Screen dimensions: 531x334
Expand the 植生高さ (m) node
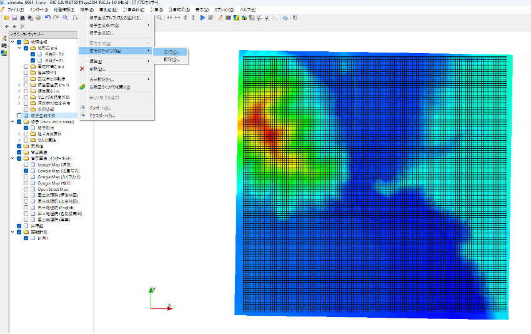point(19,91)
